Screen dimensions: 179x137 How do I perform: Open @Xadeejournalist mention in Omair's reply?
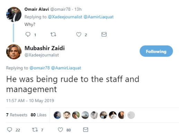pos(65,17)
